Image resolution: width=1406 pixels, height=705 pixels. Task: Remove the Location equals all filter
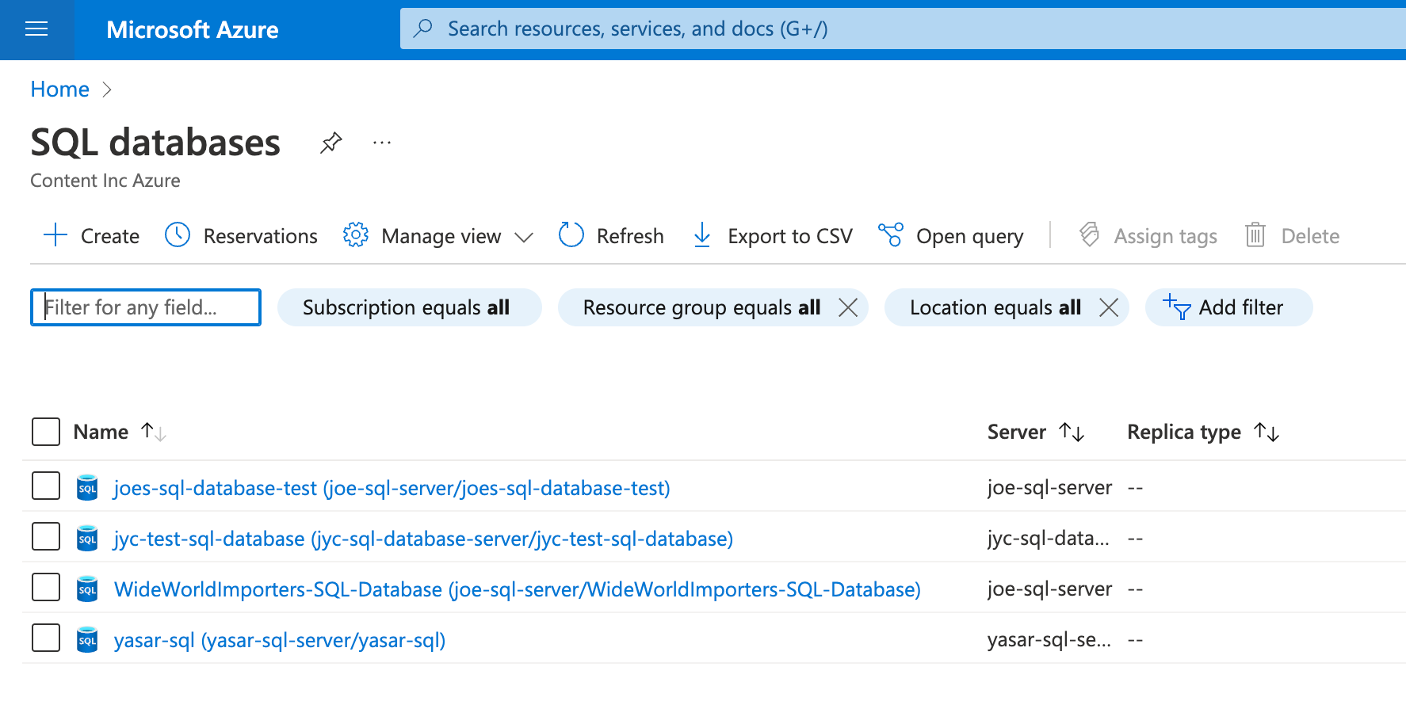click(1109, 307)
